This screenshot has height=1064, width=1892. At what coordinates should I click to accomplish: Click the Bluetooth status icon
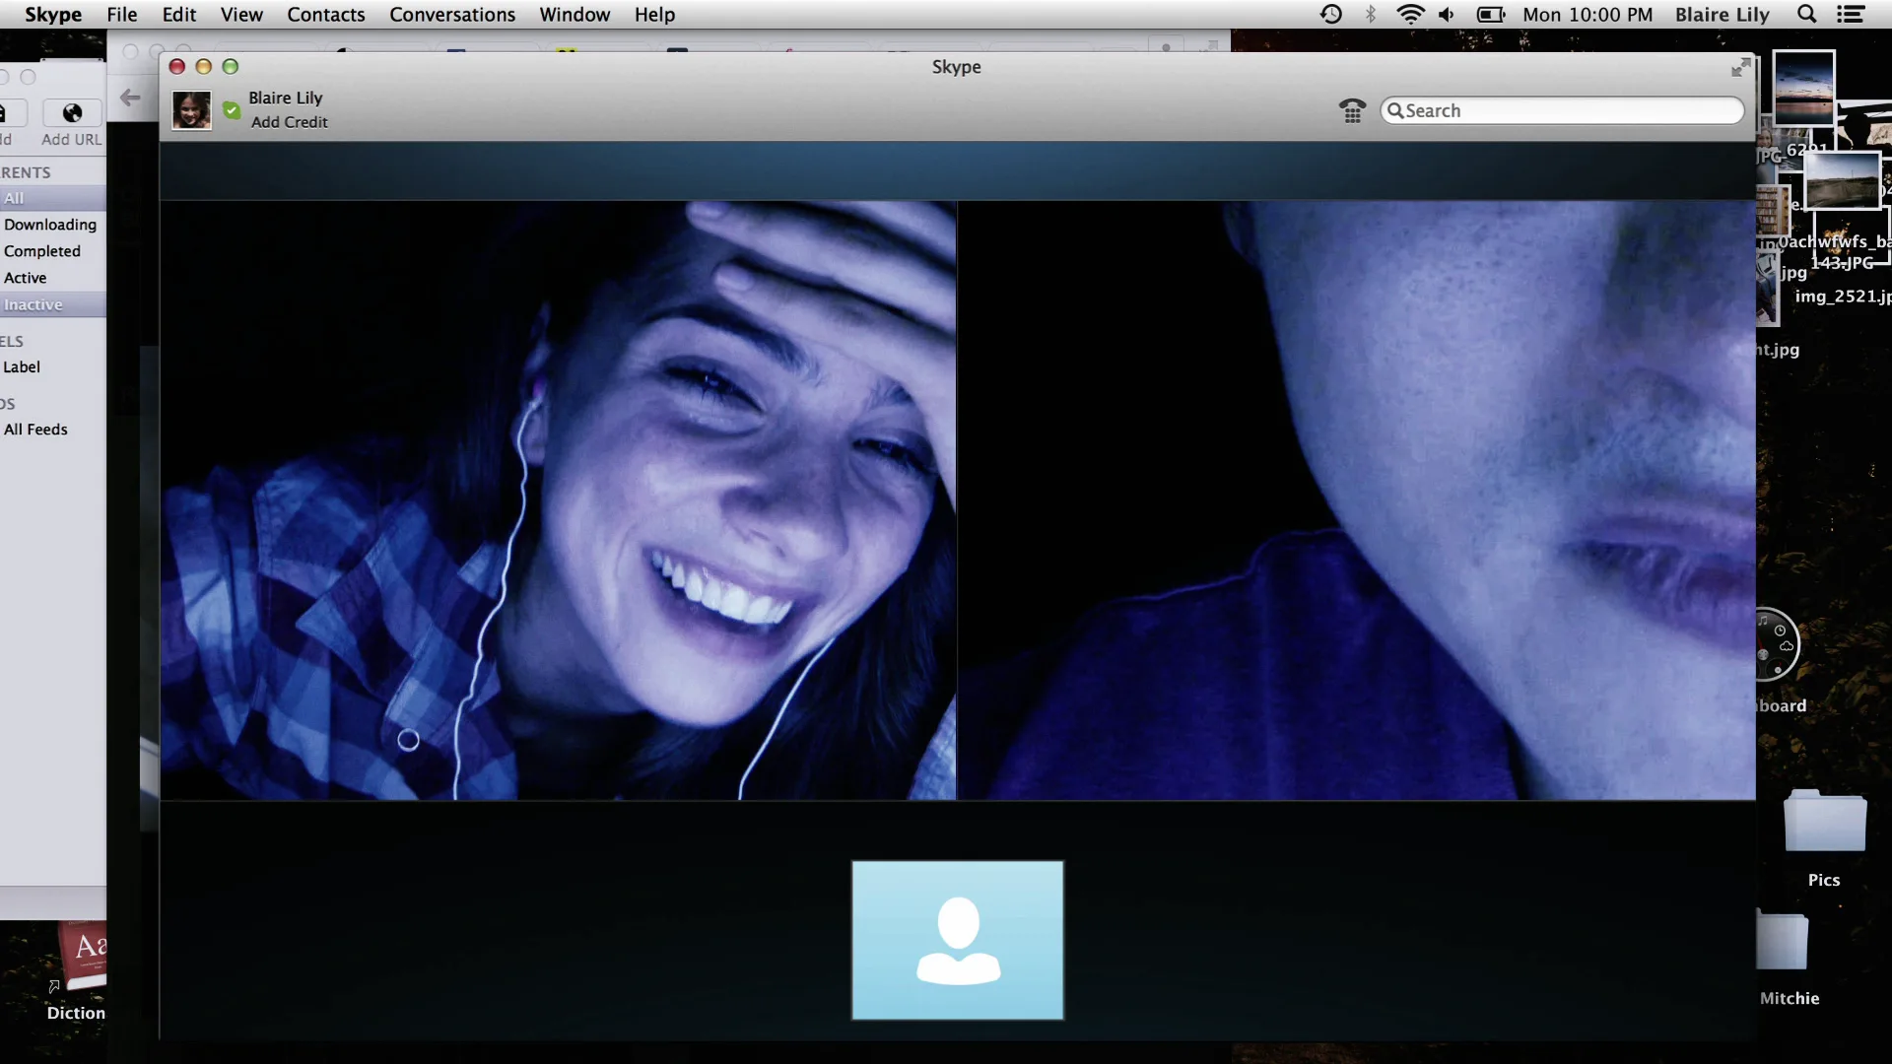pyautogui.click(x=1371, y=15)
